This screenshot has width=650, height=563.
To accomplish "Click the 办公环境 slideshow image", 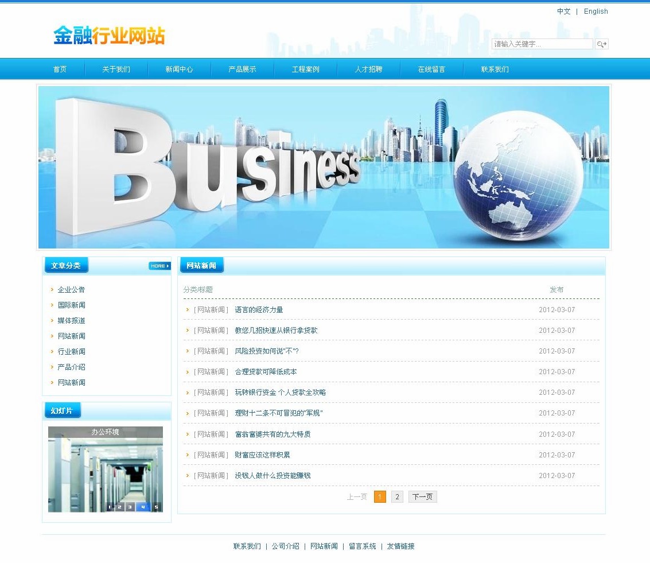I will tap(105, 471).
